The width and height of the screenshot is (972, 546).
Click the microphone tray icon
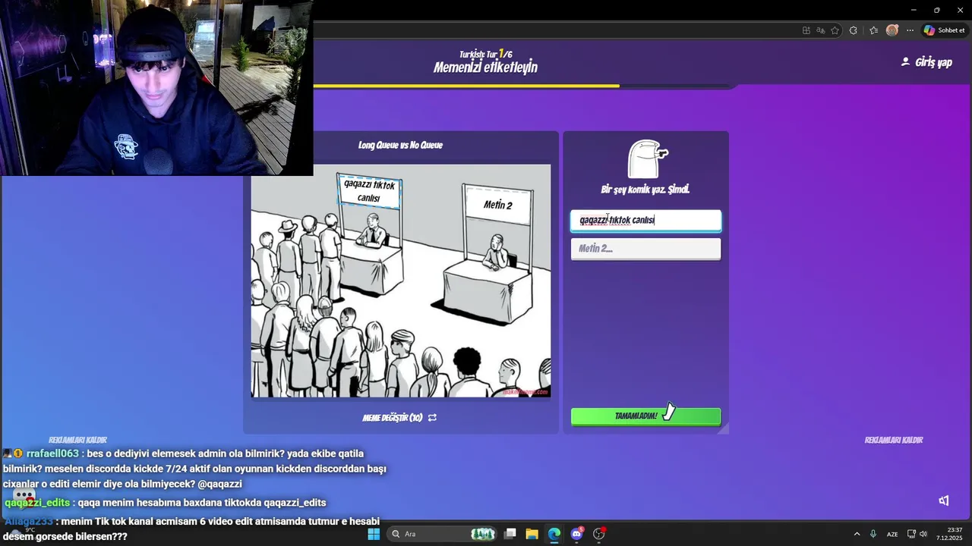[873, 534]
